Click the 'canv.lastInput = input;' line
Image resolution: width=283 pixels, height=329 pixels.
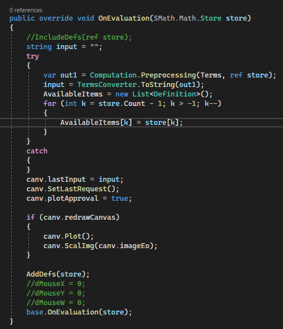[75, 180]
